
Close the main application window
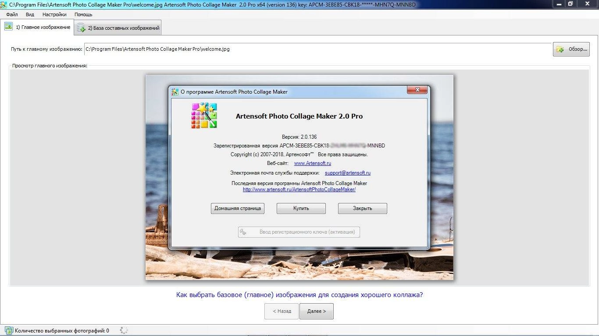586,3
